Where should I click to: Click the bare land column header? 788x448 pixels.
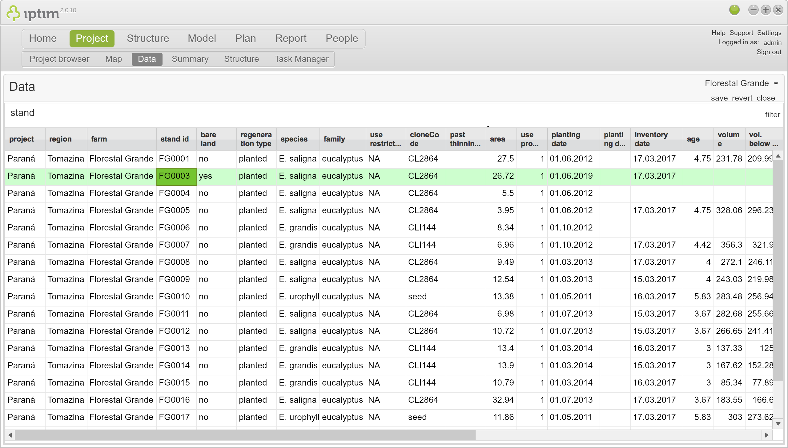point(216,139)
